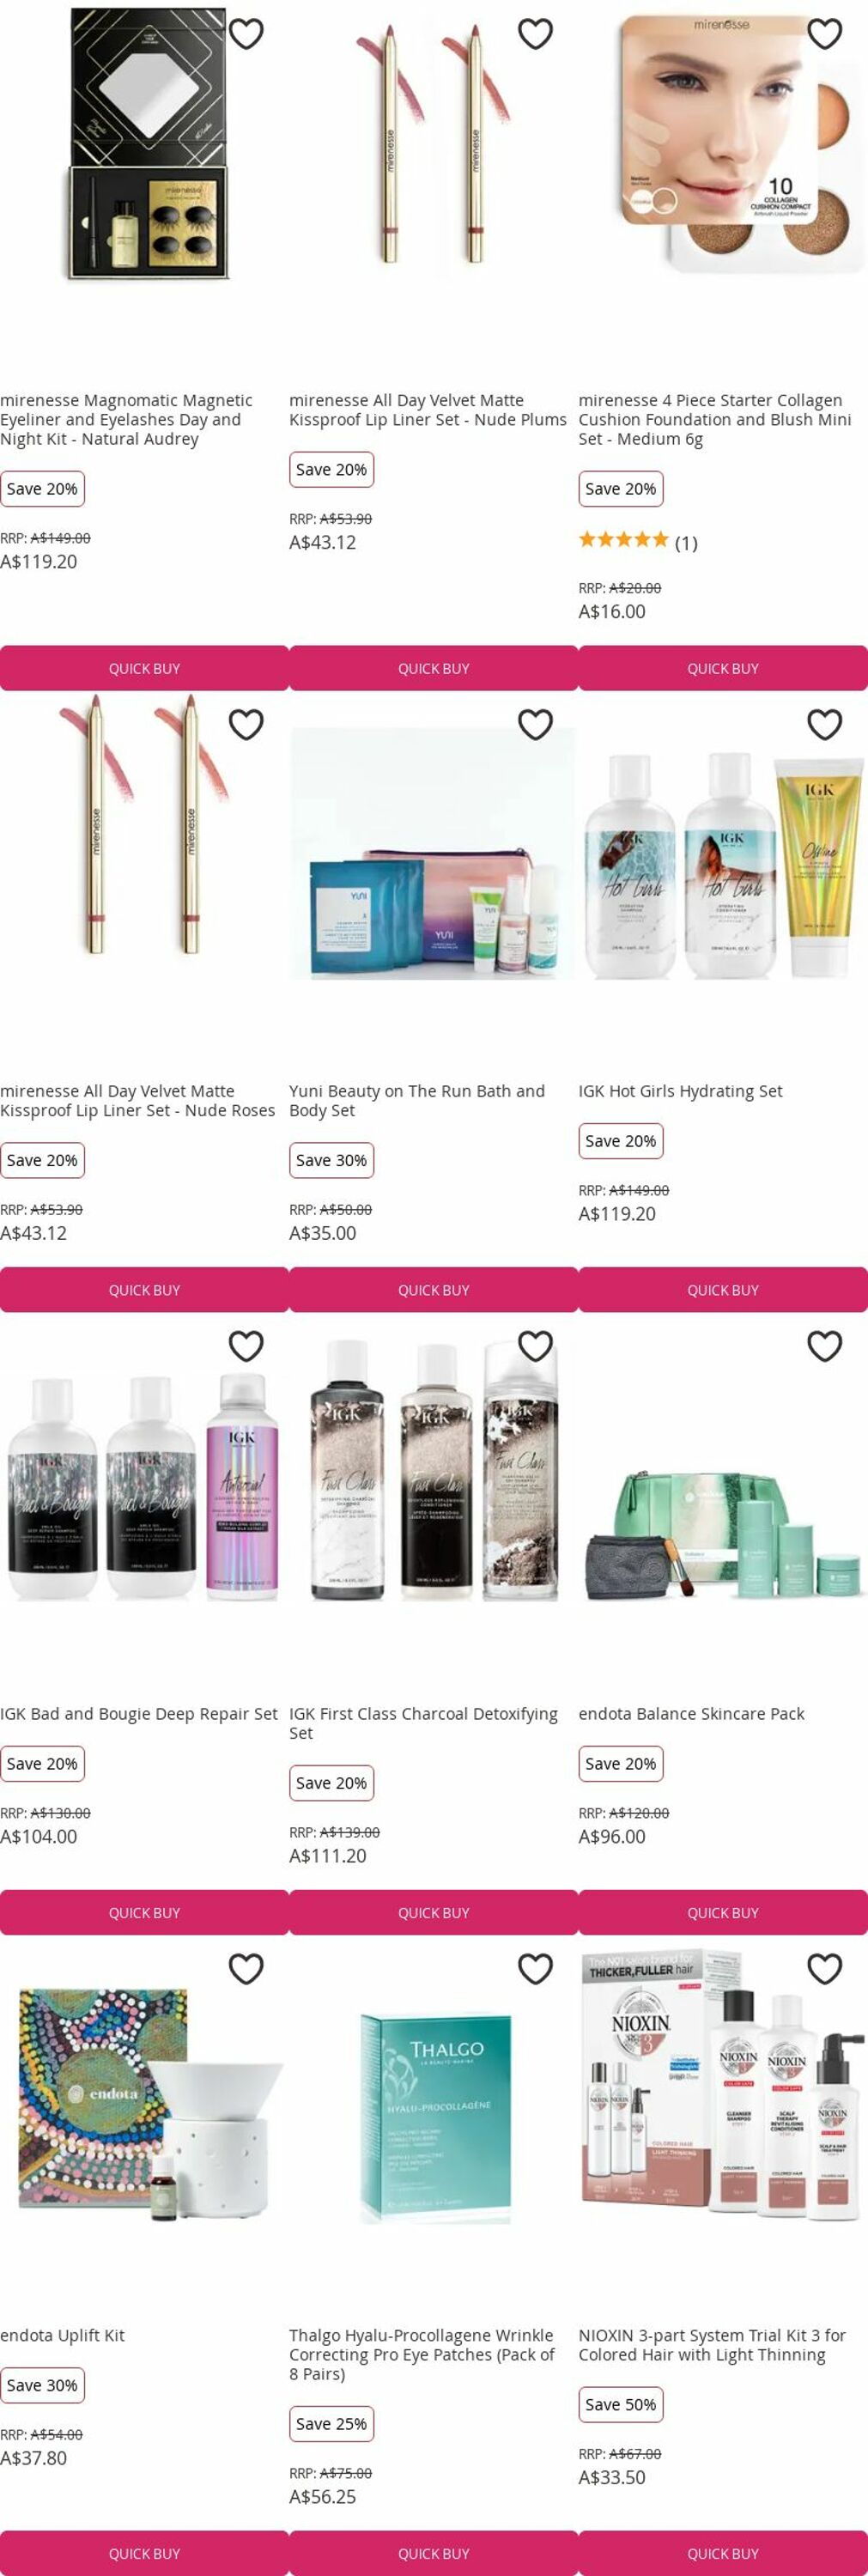Click heart icon on Nude Roses Lip Liner

246,725
